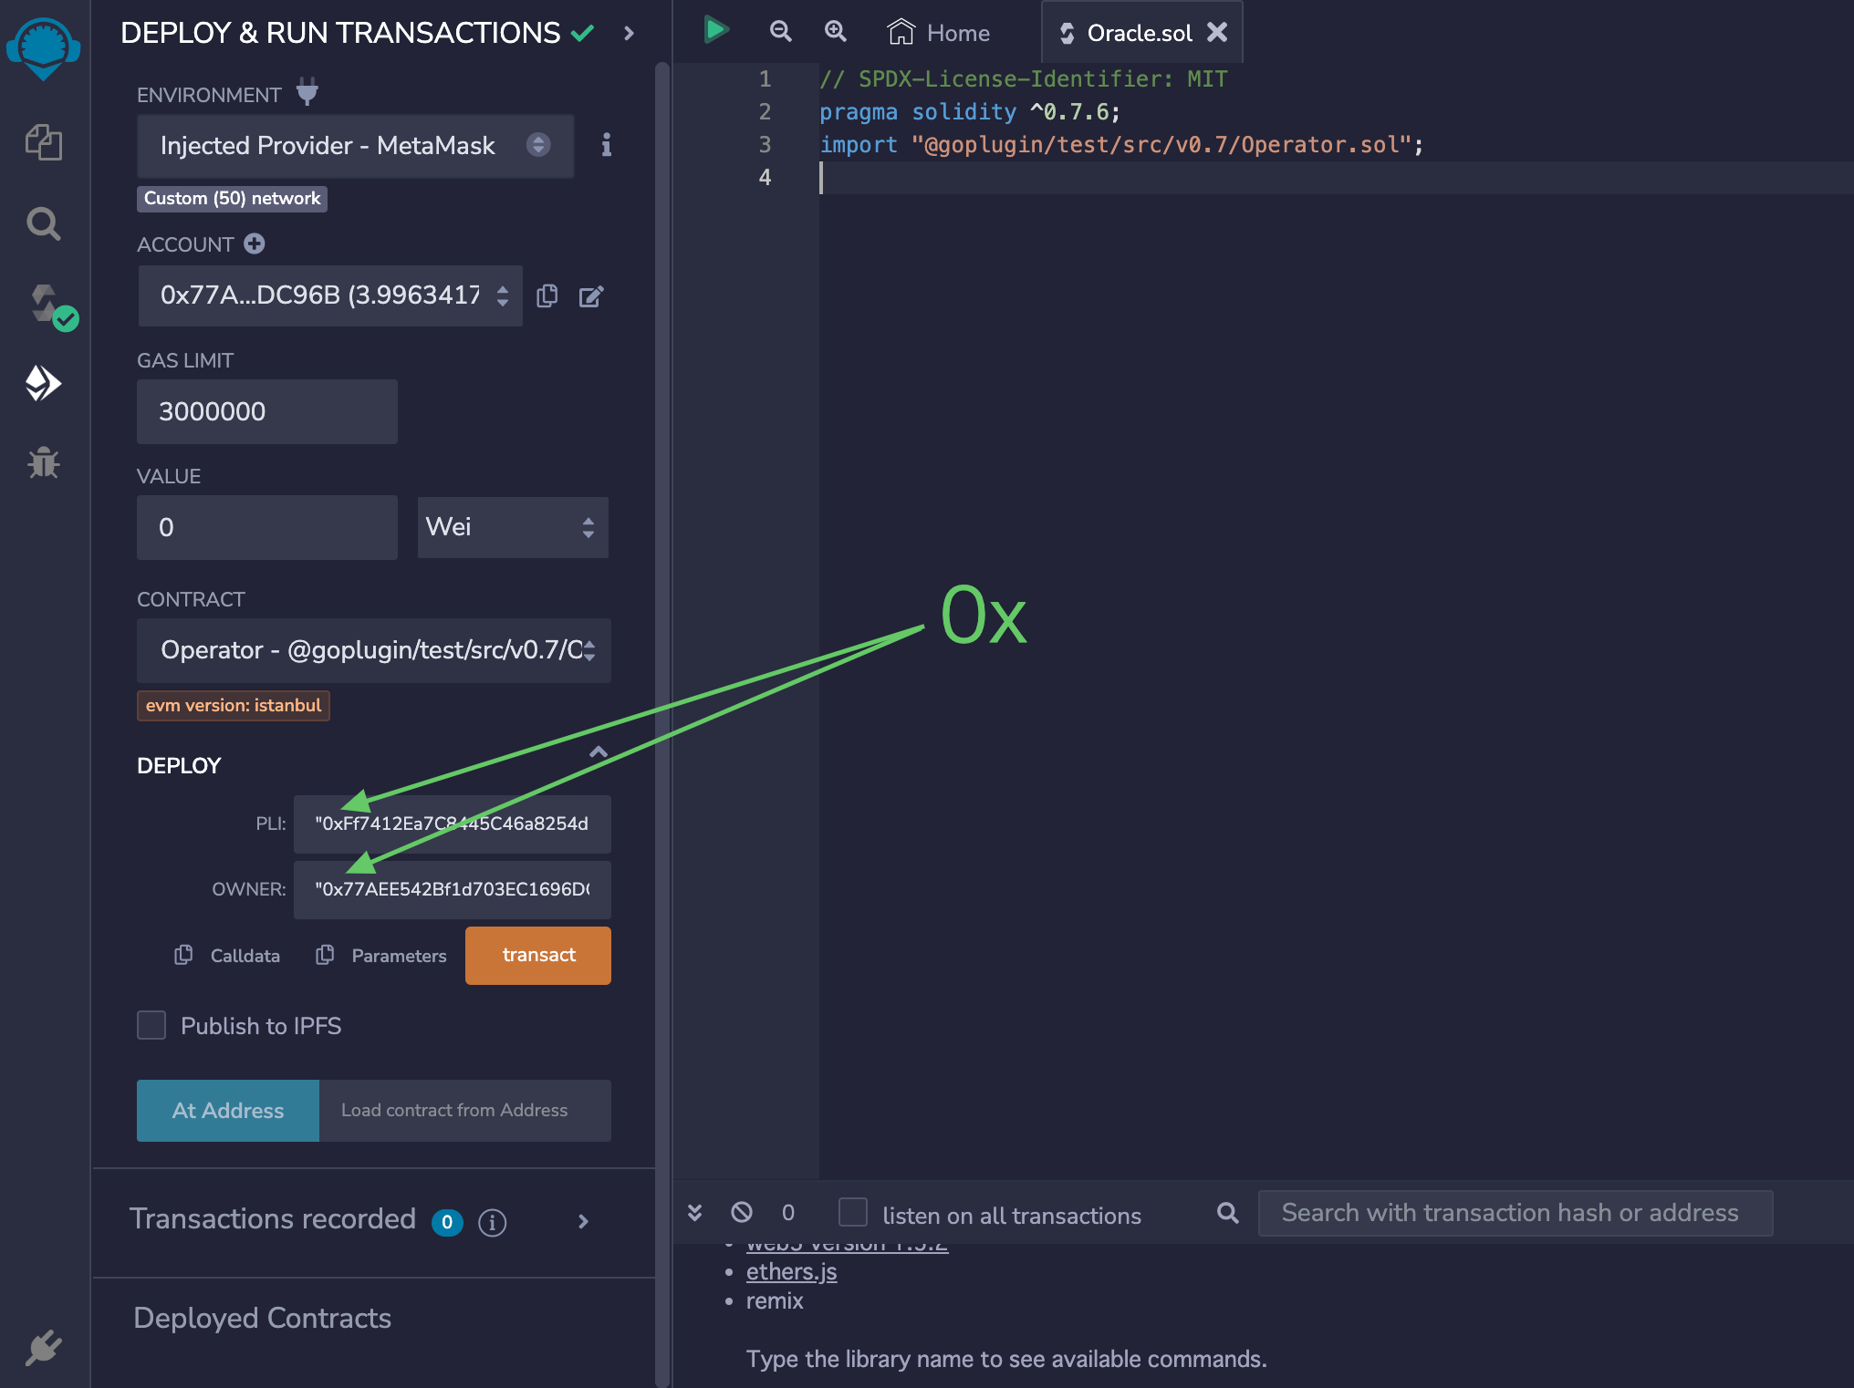Run the script with the green play icon
Image resolution: width=1854 pixels, height=1388 pixels.
coord(717,30)
